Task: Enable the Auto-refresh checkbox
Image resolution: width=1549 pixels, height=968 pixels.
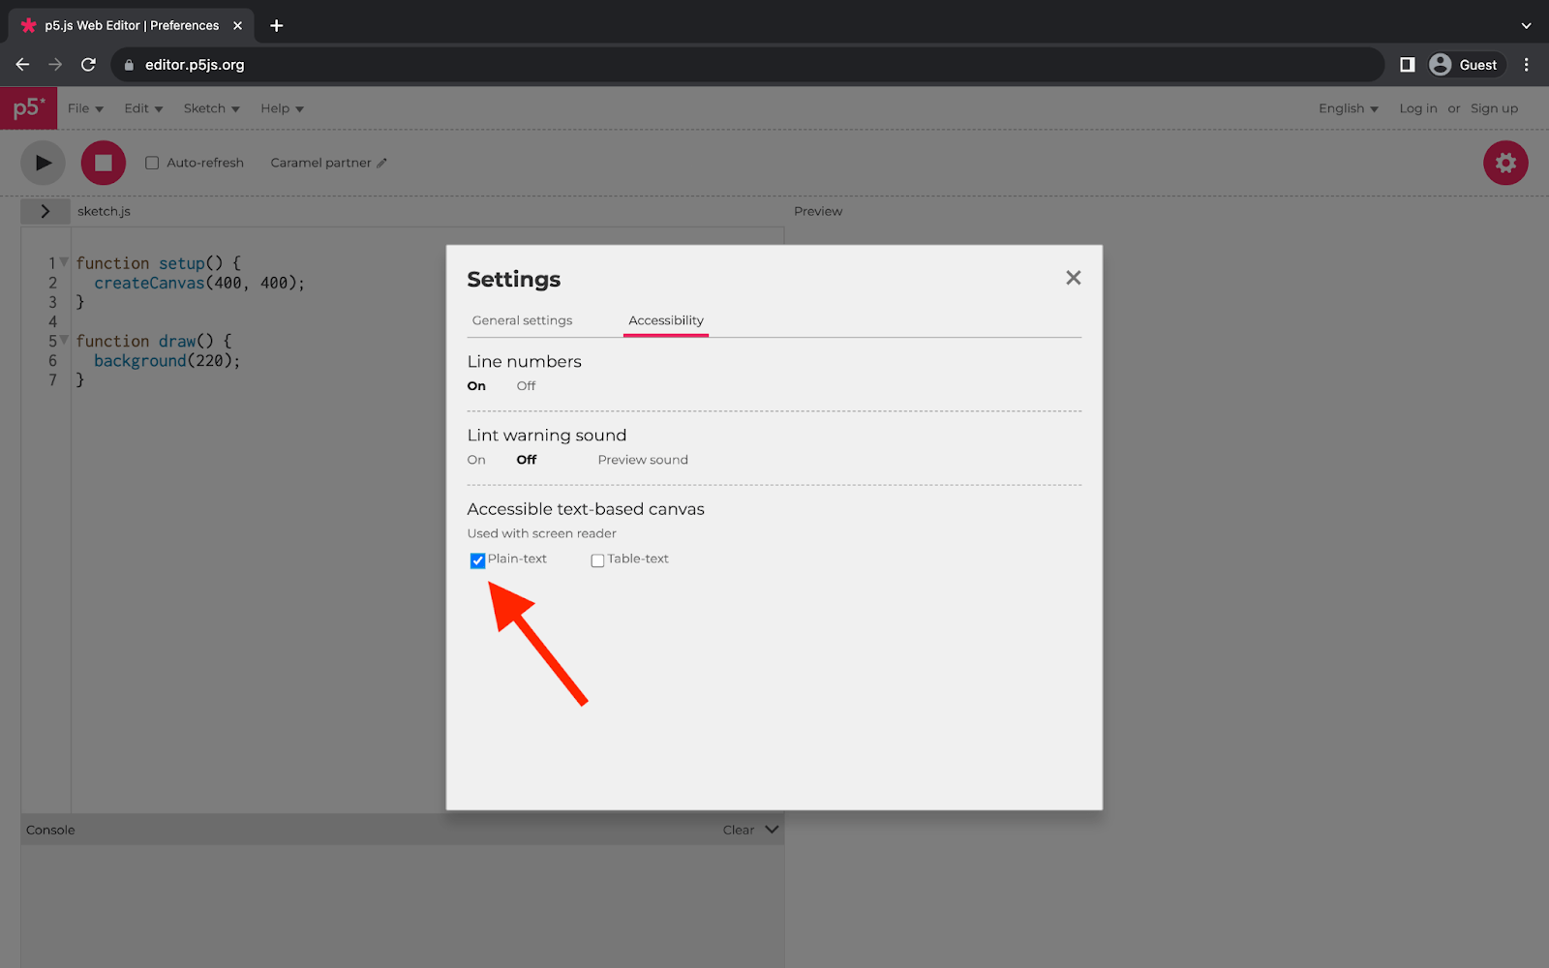Action: pos(152,163)
